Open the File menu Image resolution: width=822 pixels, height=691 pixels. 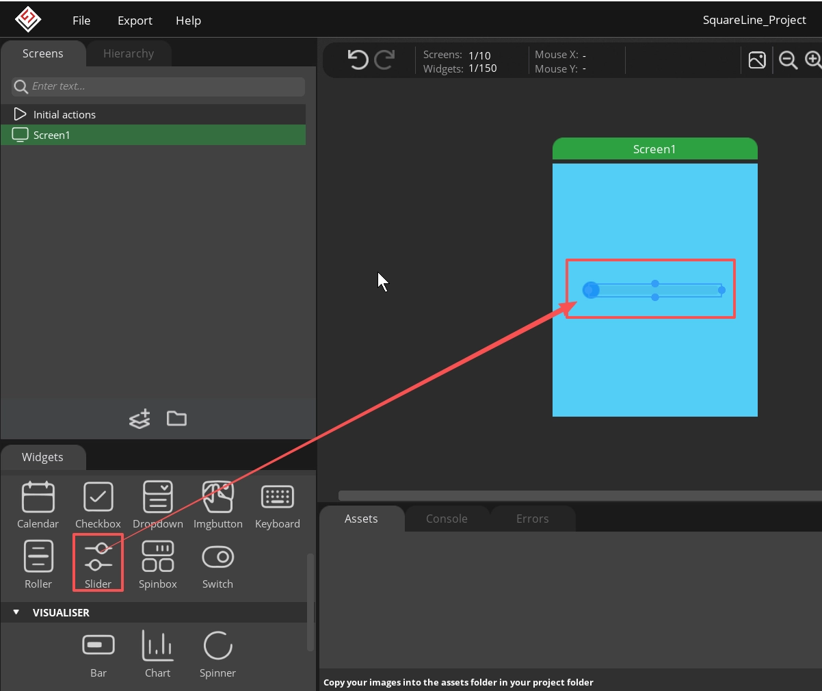[81, 21]
